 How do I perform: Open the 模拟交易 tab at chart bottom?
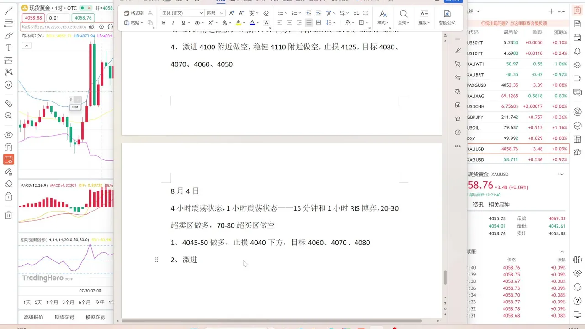coord(95,317)
